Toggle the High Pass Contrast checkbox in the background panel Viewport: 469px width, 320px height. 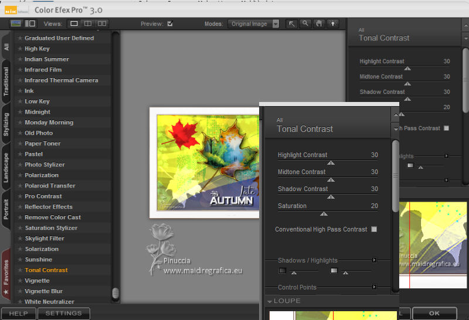click(446, 128)
